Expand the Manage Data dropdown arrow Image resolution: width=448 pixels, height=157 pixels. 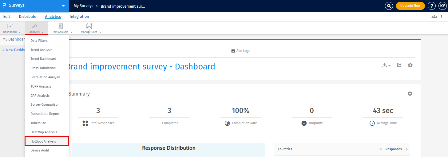click(100, 32)
